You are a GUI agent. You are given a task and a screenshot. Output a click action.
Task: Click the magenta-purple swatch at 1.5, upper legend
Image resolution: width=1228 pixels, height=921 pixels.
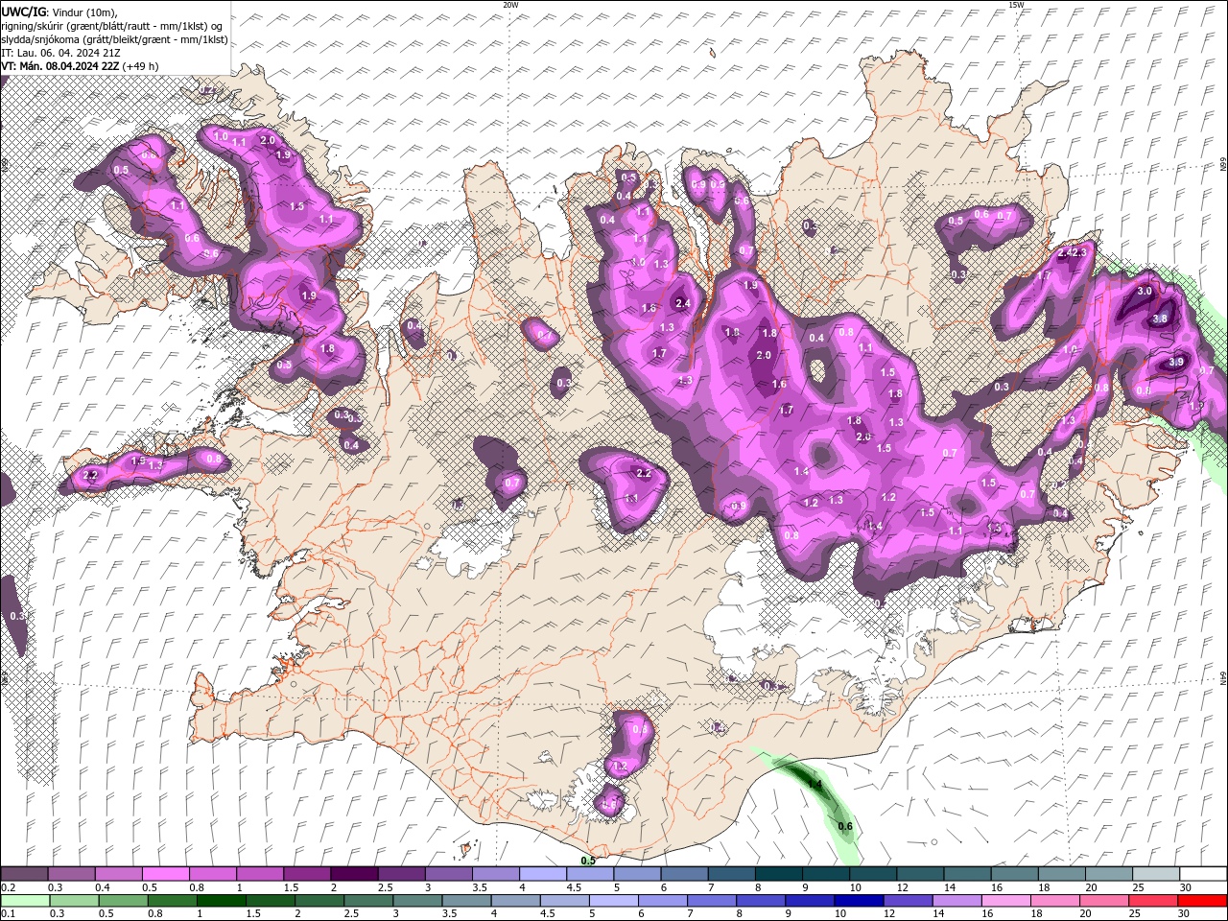[x=307, y=874]
